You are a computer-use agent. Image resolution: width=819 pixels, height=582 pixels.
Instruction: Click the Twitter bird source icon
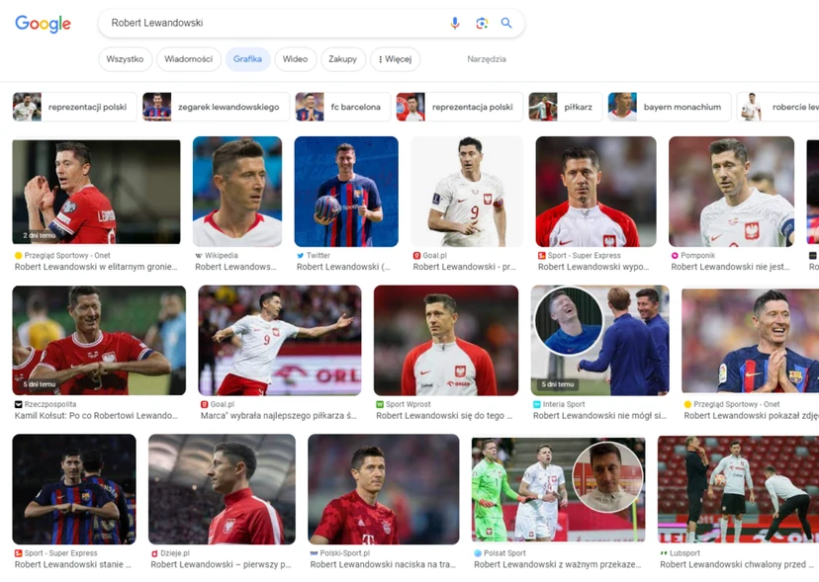pyautogui.click(x=301, y=256)
